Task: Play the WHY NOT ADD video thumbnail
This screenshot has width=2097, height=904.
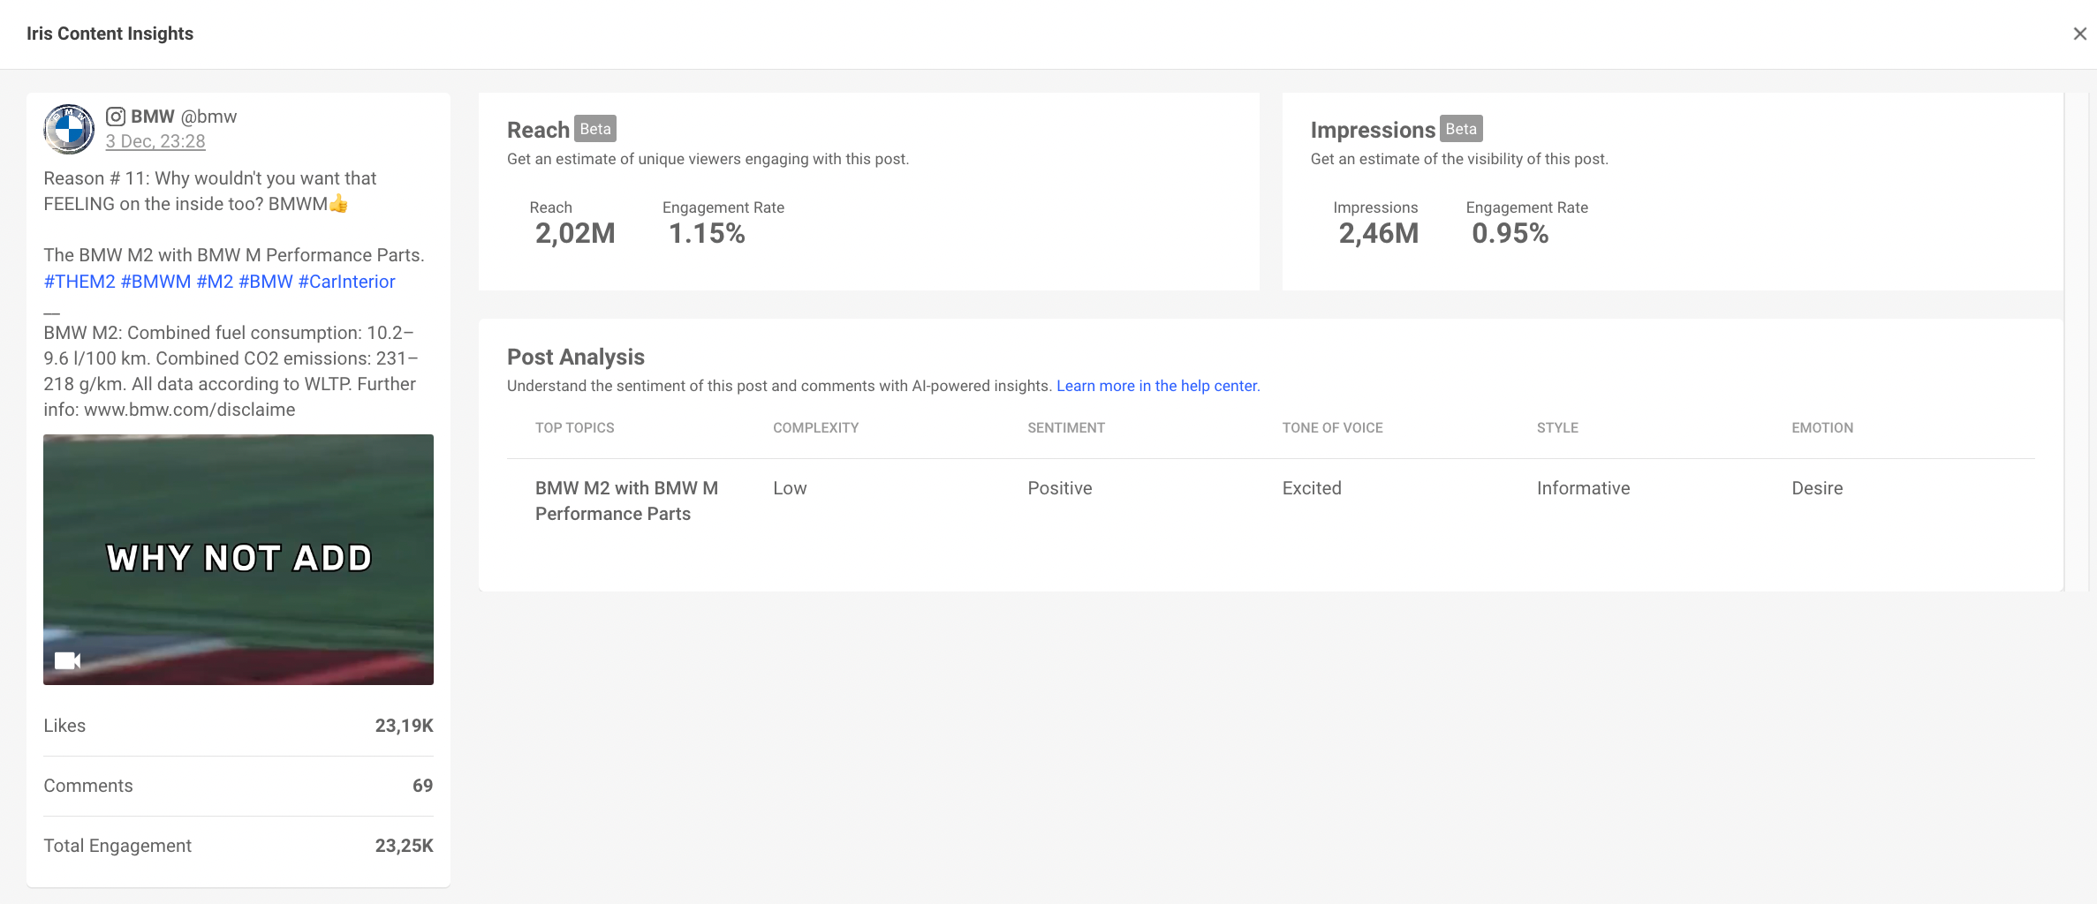Action: click(x=238, y=559)
